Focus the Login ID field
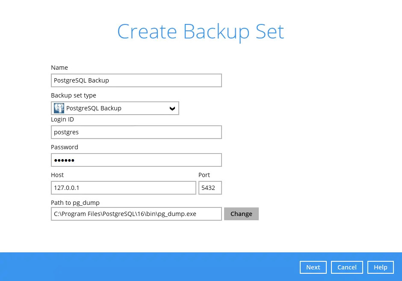This screenshot has width=402, height=281. [136, 132]
